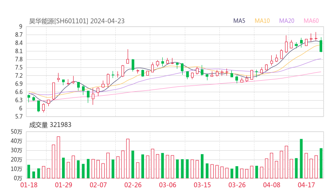This screenshot has height=195, width=328.
Task: Click the 02-26 date axis label
Action: pyautogui.click(x=133, y=184)
